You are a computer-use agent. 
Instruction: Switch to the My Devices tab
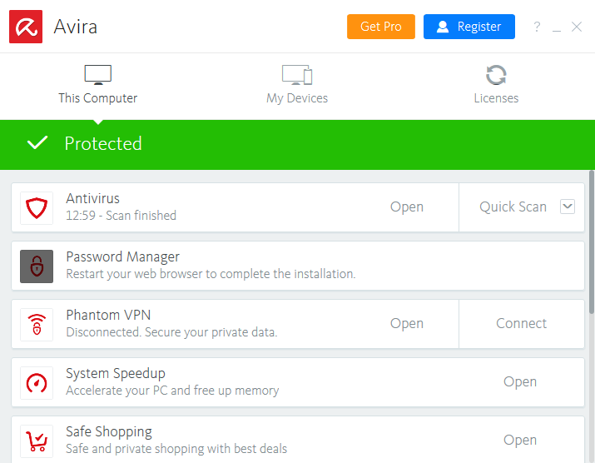(297, 86)
